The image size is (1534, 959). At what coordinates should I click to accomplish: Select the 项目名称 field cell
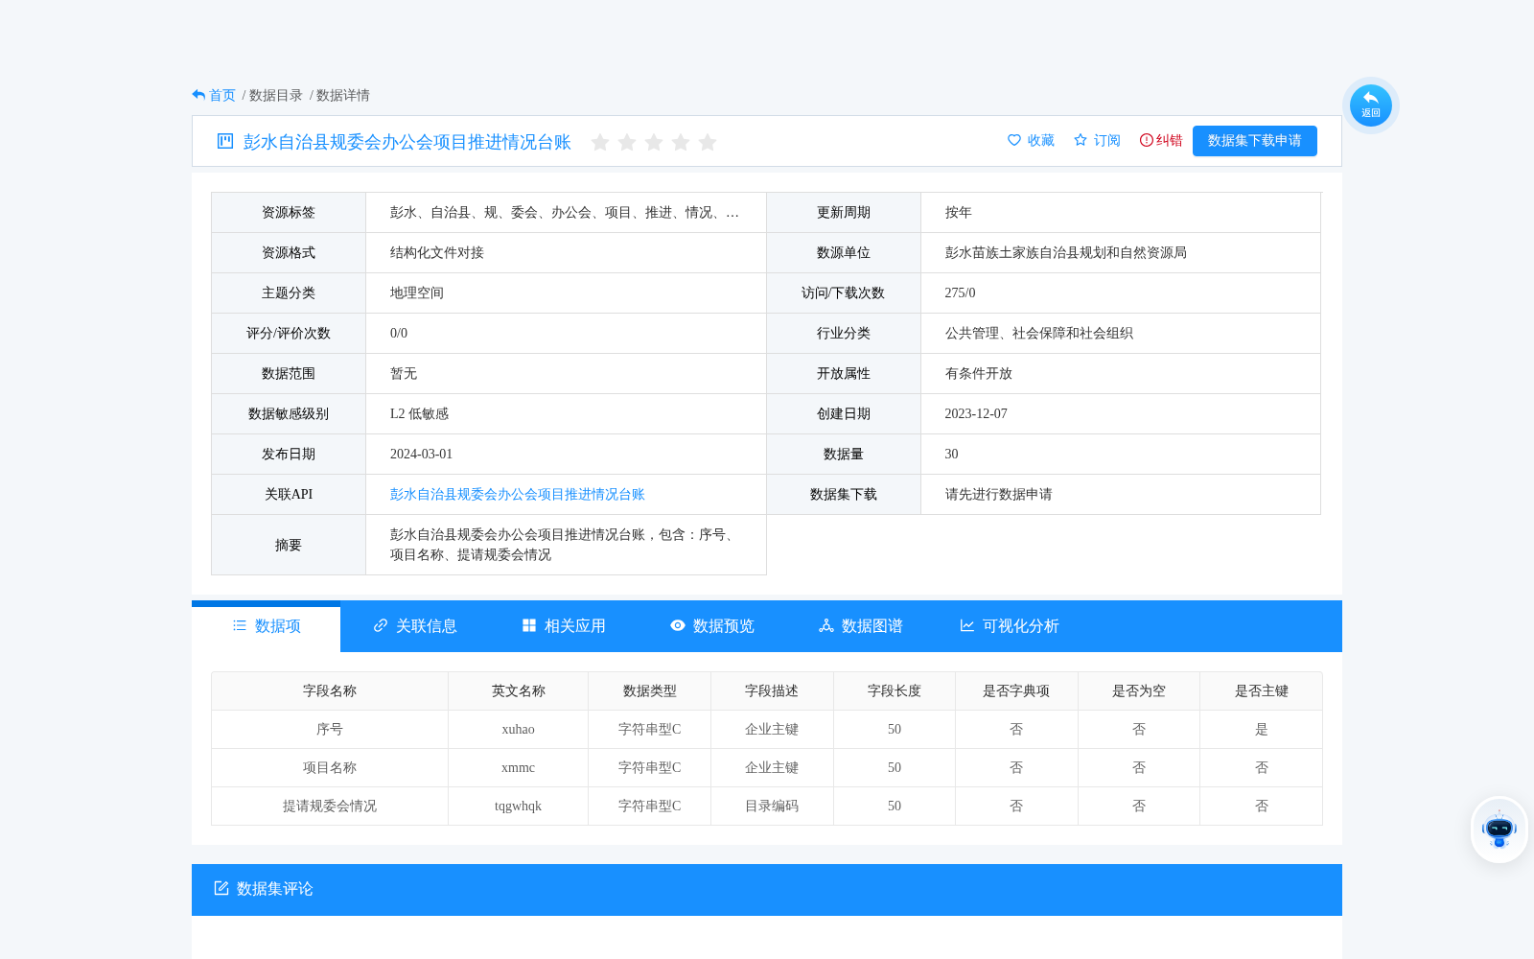click(330, 768)
